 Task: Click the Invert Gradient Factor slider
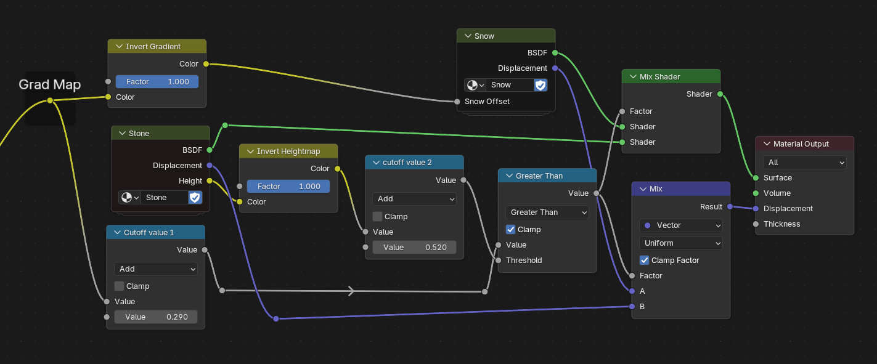tap(157, 82)
